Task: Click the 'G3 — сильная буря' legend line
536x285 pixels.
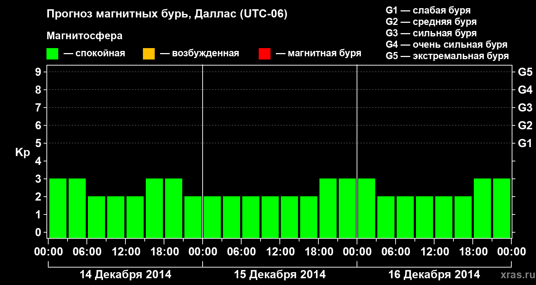Action: [431, 33]
